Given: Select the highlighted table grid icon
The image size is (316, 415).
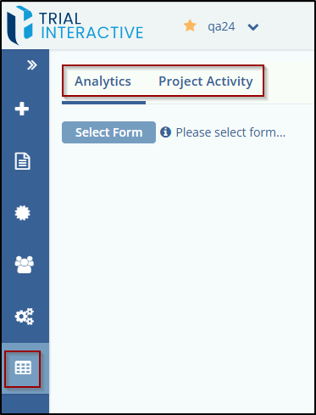Looking at the screenshot, I should 23,367.
